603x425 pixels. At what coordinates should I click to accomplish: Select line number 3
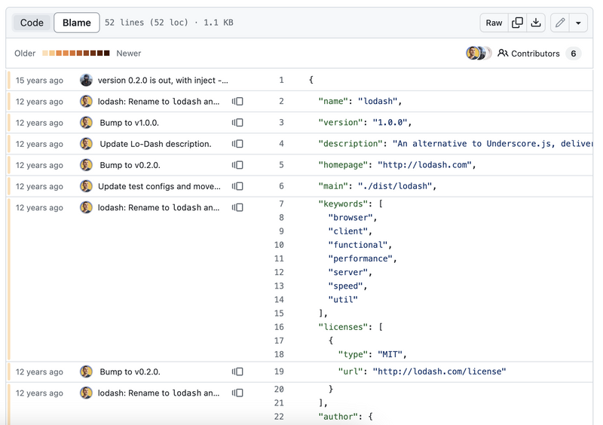point(281,122)
